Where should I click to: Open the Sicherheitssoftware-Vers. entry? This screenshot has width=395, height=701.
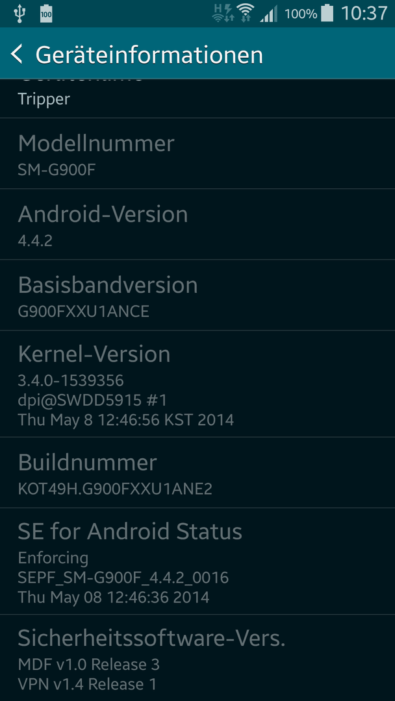[x=197, y=658]
